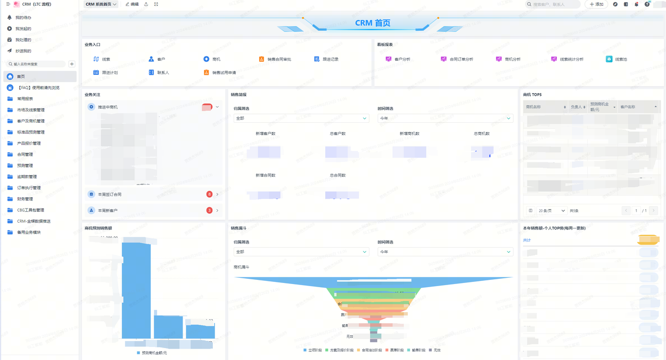This screenshot has width=666, height=360.
Task: Open the 合同管理 folder in sidebar
Action: [25, 155]
